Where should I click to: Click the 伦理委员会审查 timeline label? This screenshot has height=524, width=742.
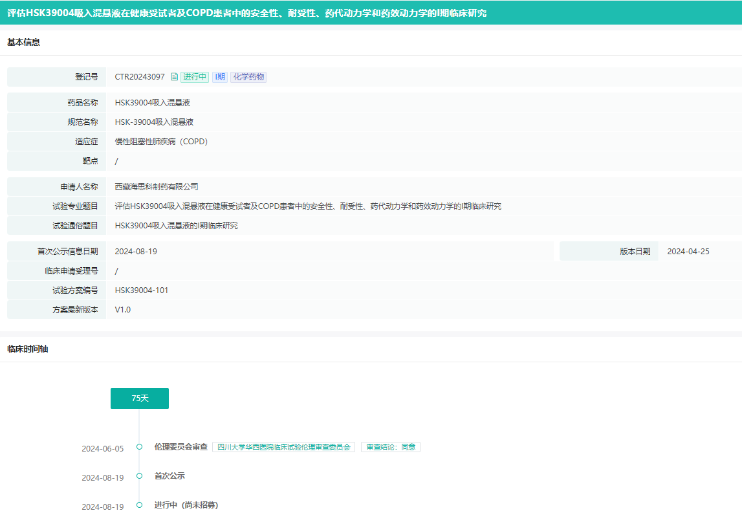[x=180, y=447]
